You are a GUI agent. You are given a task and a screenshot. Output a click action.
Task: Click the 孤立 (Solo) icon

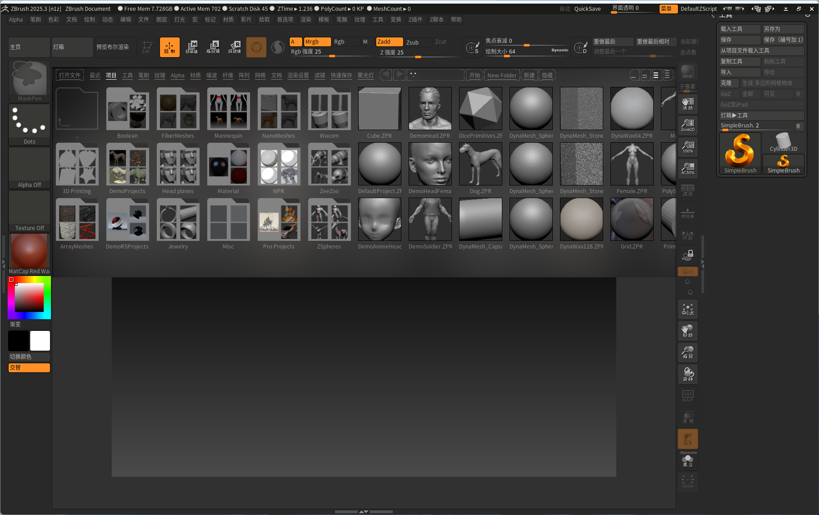(x=688, y=461)
